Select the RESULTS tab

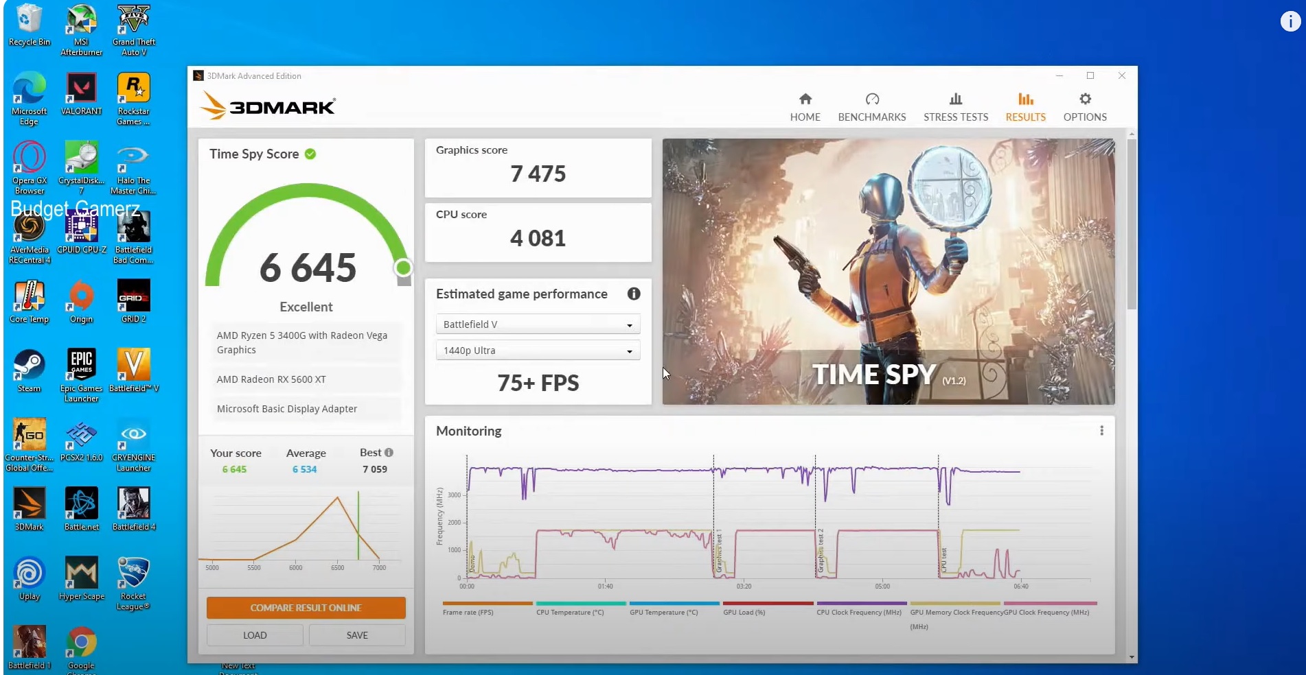tap(1026, 108)
